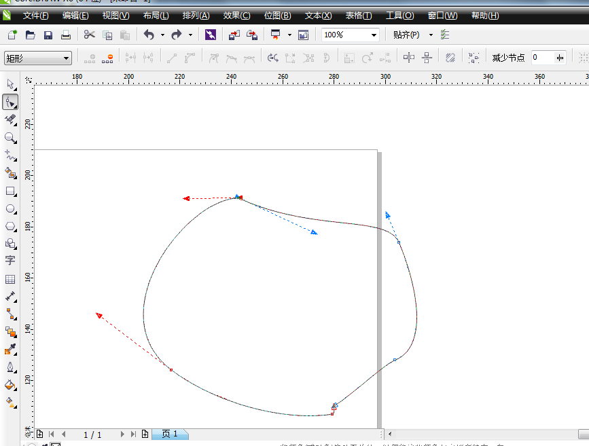Screen dimensions: 589x446
Task: Click the Print icon
Action: coord(66,35)
